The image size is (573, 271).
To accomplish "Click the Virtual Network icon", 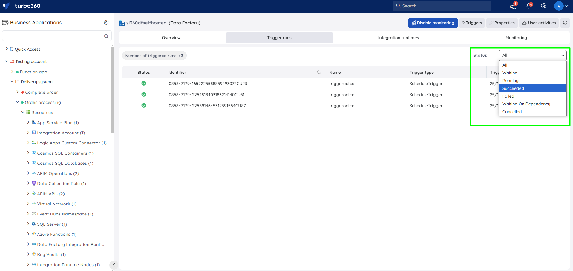I will click(x=34, y=204).
